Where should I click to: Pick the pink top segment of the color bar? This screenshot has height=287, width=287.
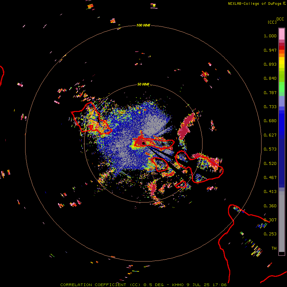tap(282, 34)
